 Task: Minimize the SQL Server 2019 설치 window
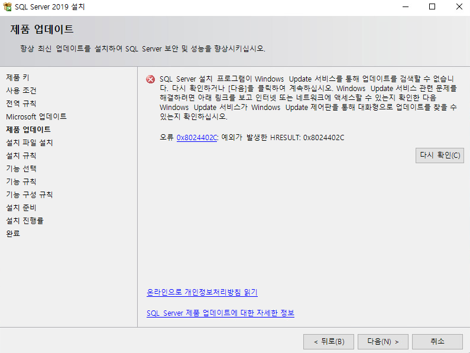point(406,7)
